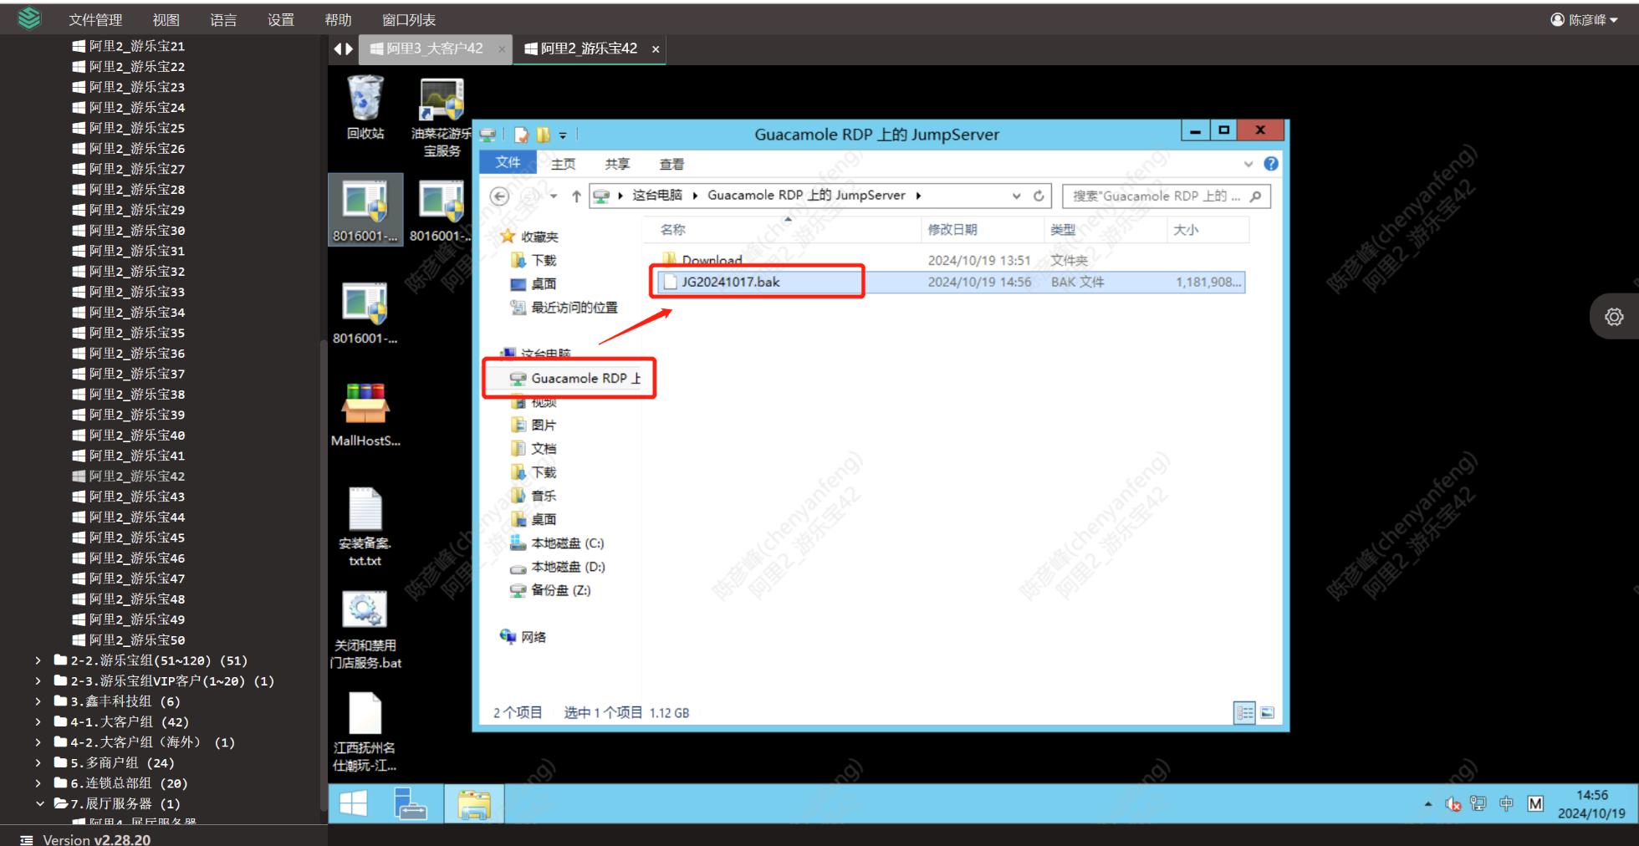
Task: Click the input method 中 tray icon
Action: pyautogui.click(x=1506, y=803)
